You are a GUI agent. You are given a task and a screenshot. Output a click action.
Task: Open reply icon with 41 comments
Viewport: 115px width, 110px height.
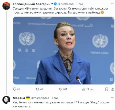pos(15,89)
